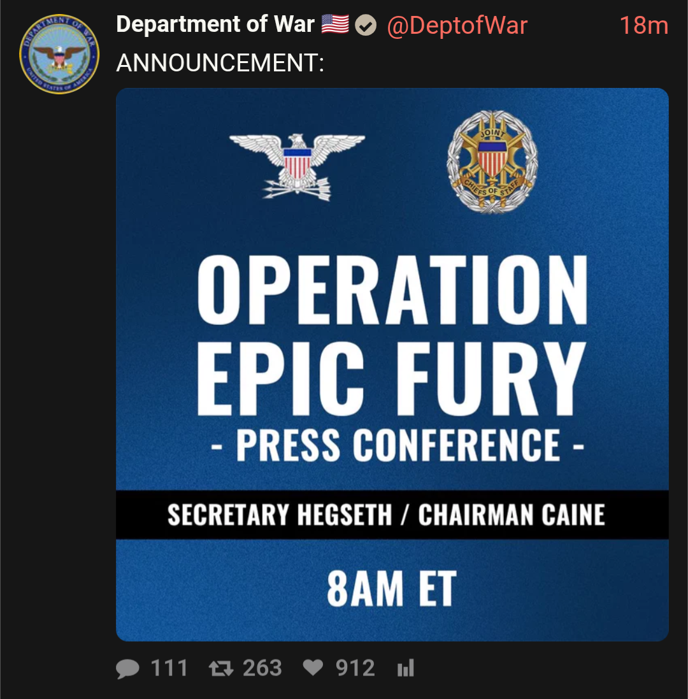This screenshot has height=699, width=688.
Task: Click the Department of War profile avatar
Action: pos(59,54)
